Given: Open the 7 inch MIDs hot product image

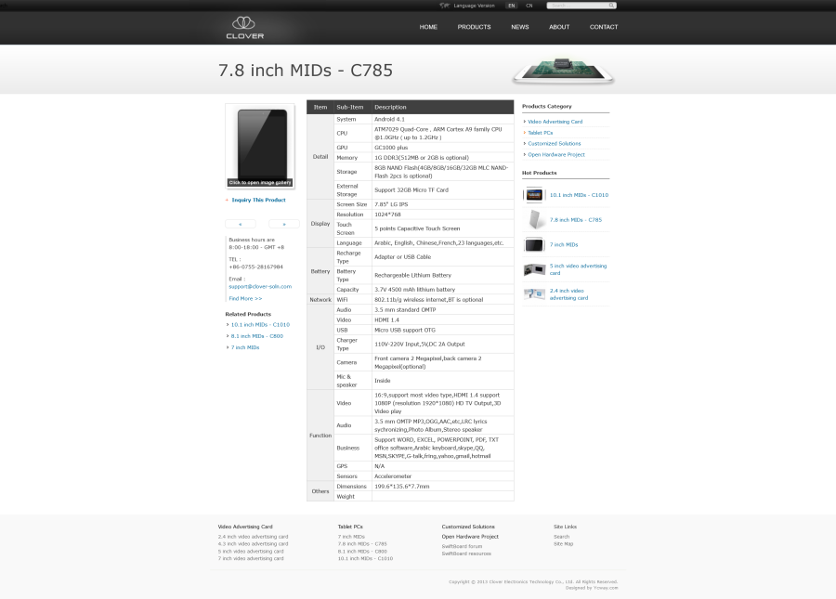Looking at the screenshot, I should click(x=533, y=245).
